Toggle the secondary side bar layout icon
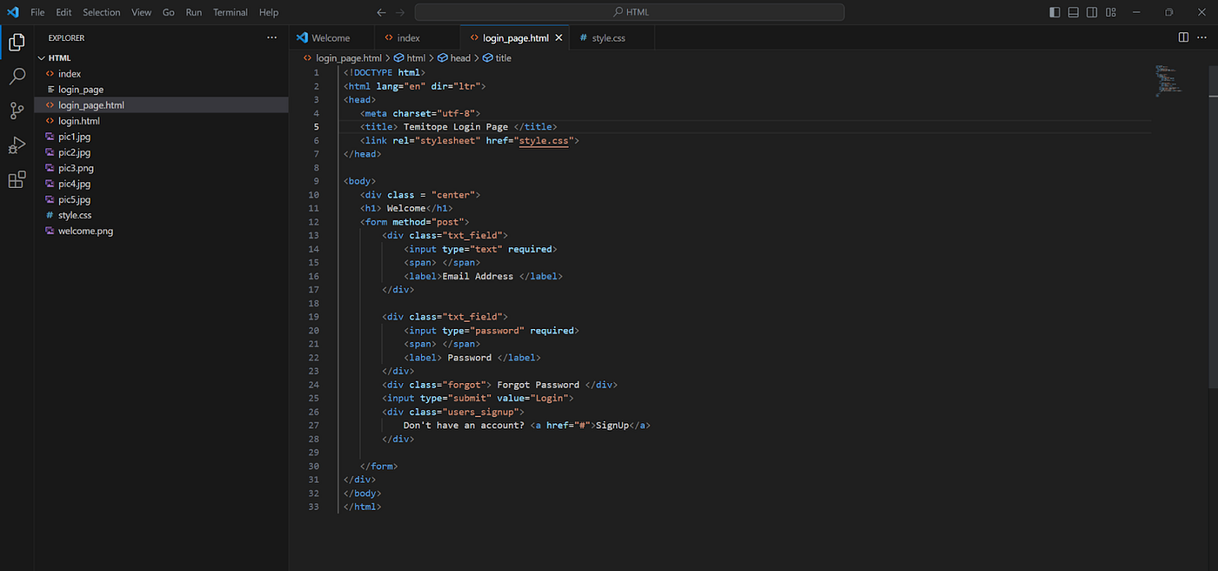Viewport: 1218px width, 571px height. click(x=1091, y=12)
